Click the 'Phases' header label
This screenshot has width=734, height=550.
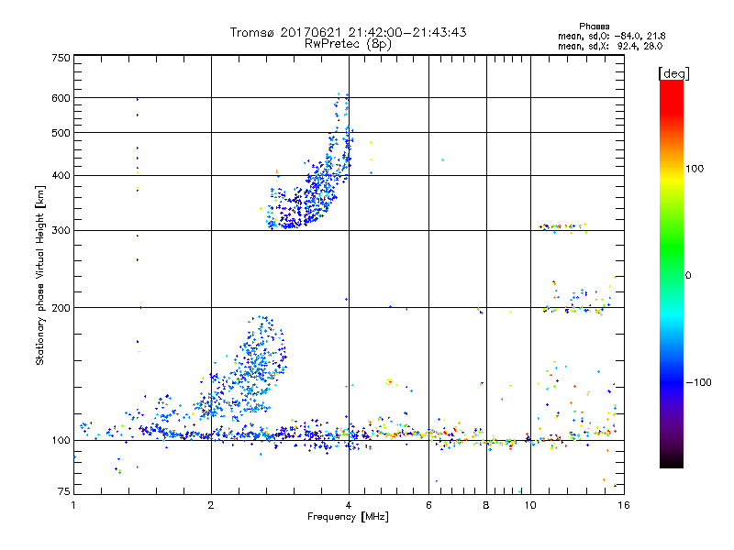tap(594, 27)
